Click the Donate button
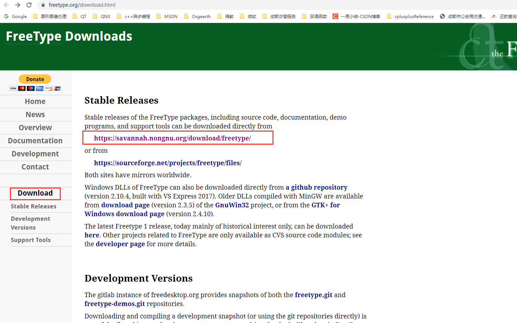 (35, 79)
